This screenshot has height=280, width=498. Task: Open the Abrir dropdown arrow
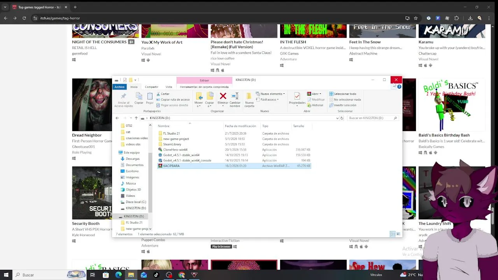pyautogui.click(x=320, y=94)
